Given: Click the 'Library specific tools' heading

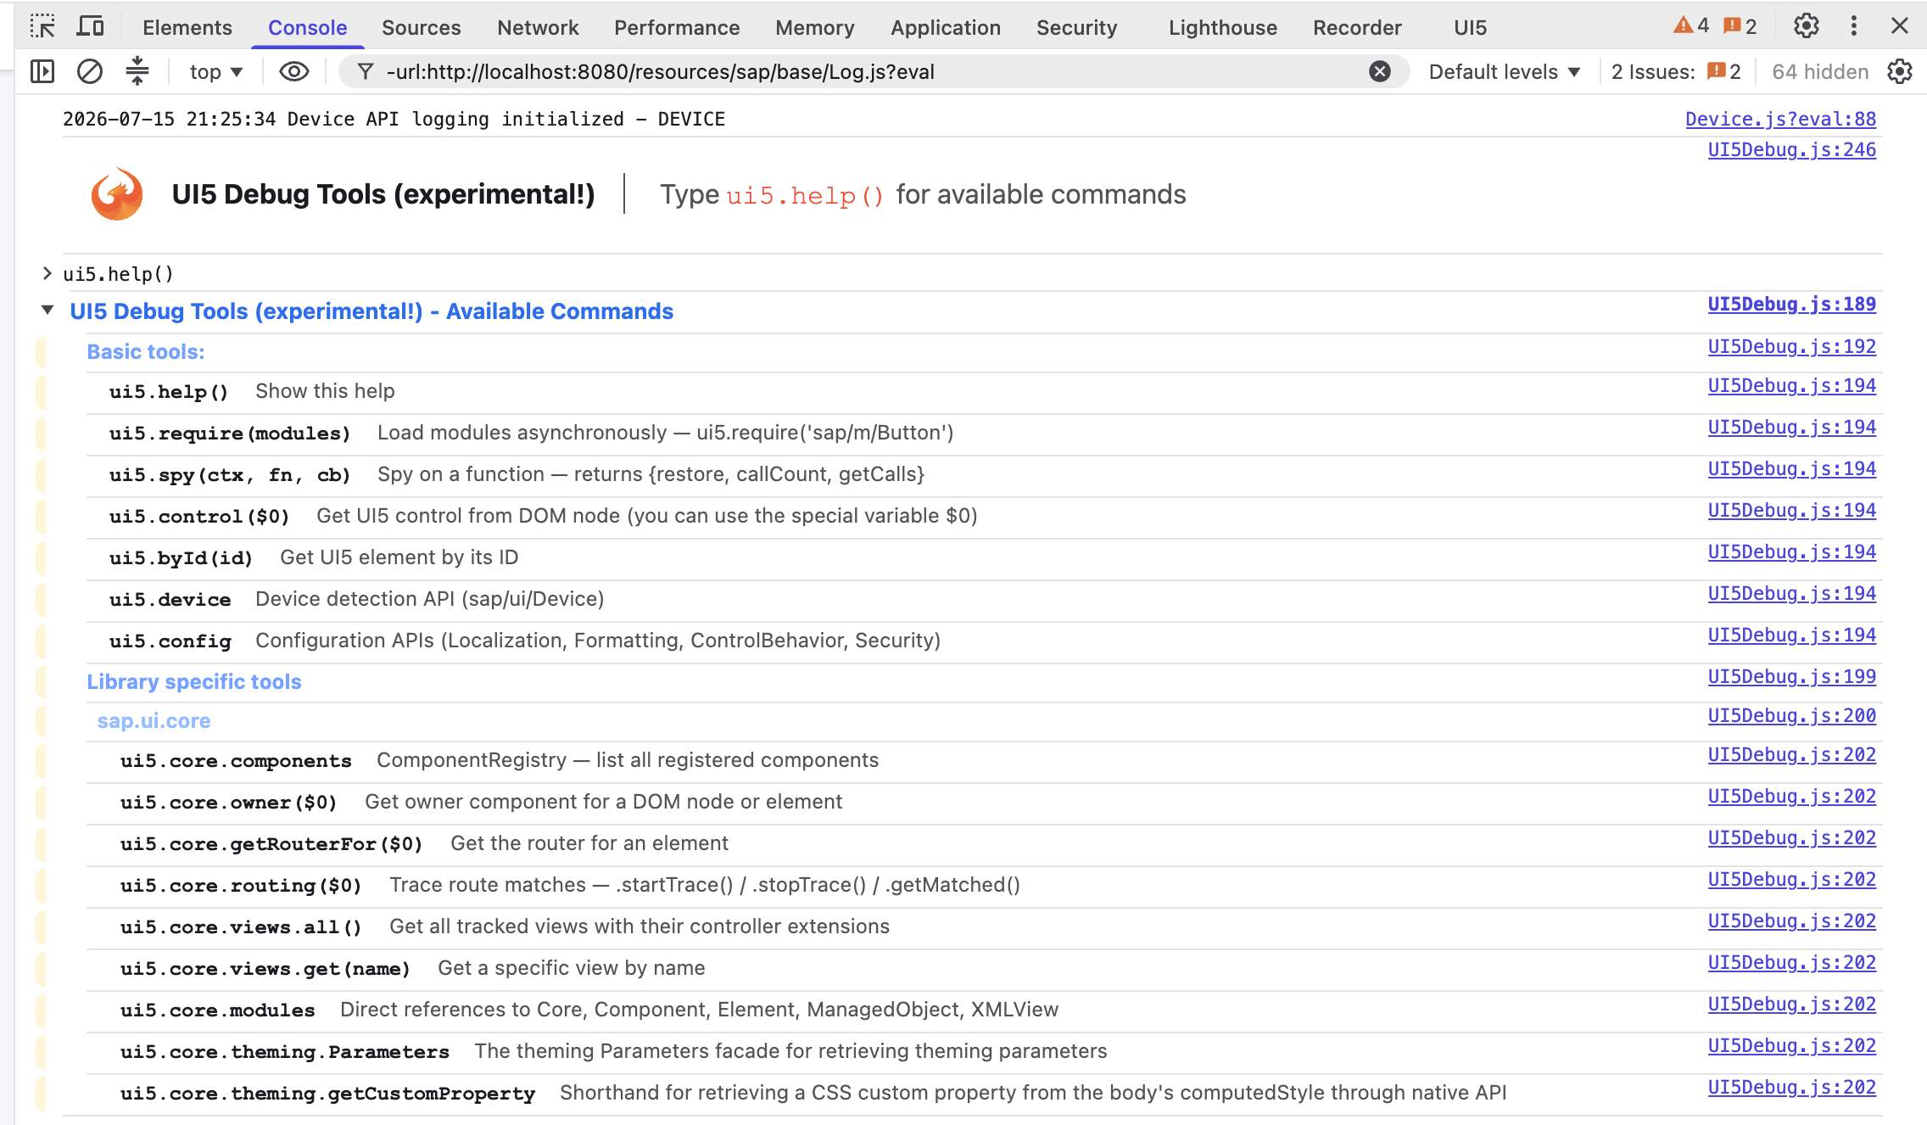Looking at the screenshot, I should coord(193,681).
